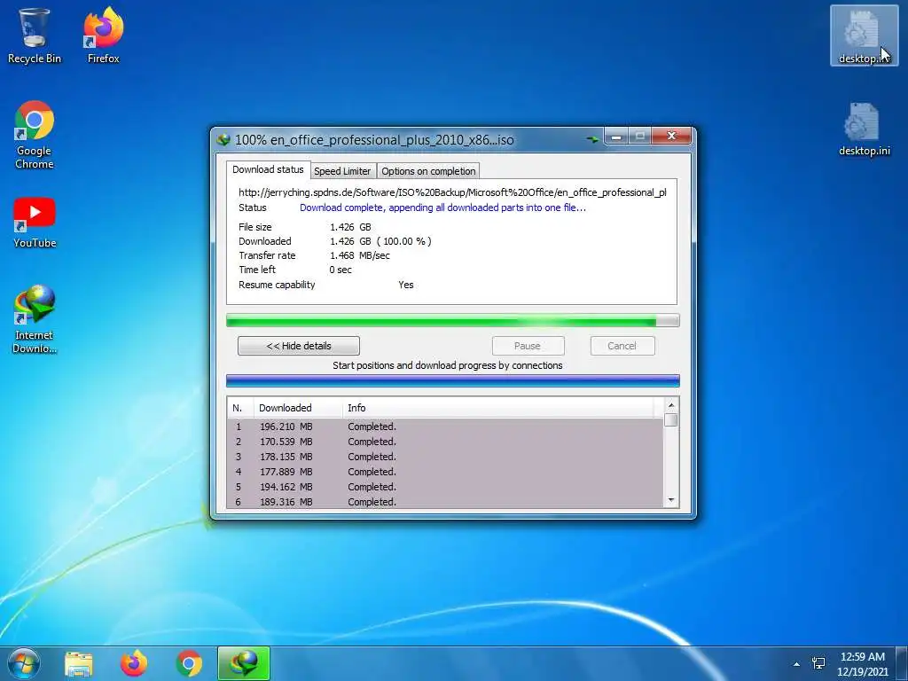Screen dimensions: 908x681
Task: Open the Options on completion tab
Action: [428, 171]
